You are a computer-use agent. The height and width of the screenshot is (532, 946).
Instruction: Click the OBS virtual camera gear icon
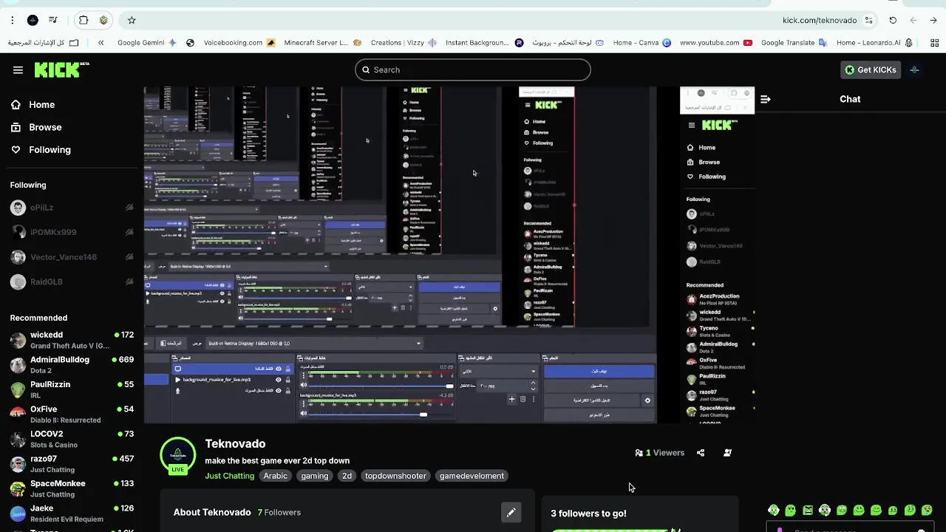click(647, 400)
